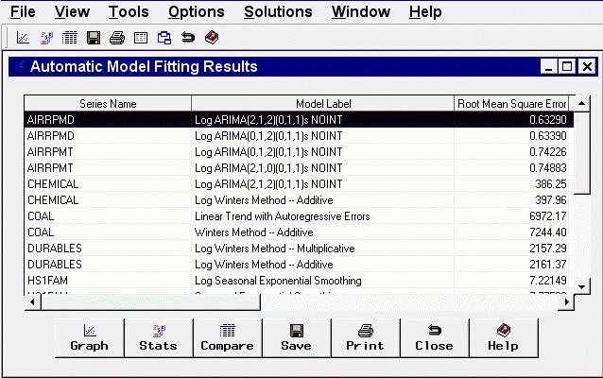Click the Series Name column header

(x=108, y=103)
